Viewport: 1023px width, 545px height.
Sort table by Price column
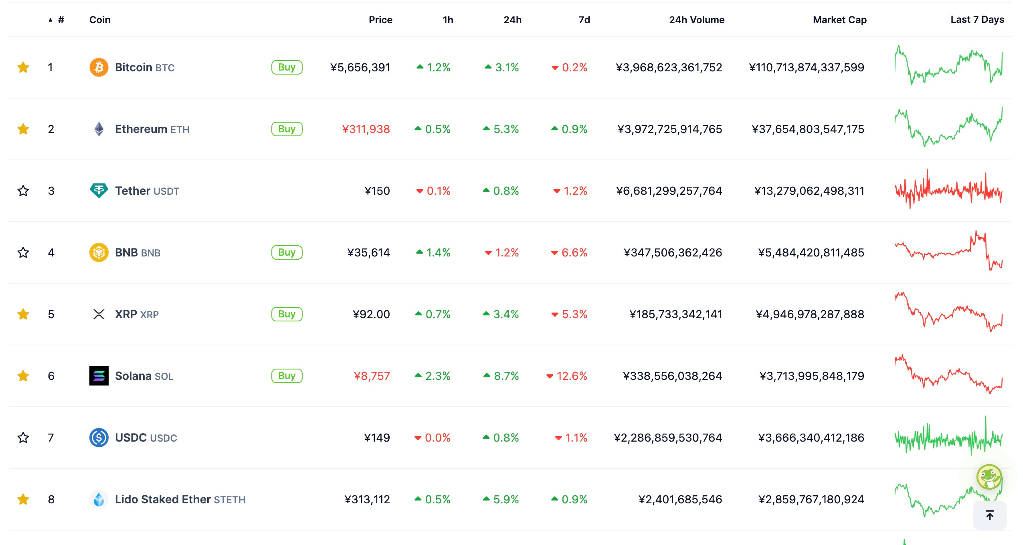pos(380,20)
